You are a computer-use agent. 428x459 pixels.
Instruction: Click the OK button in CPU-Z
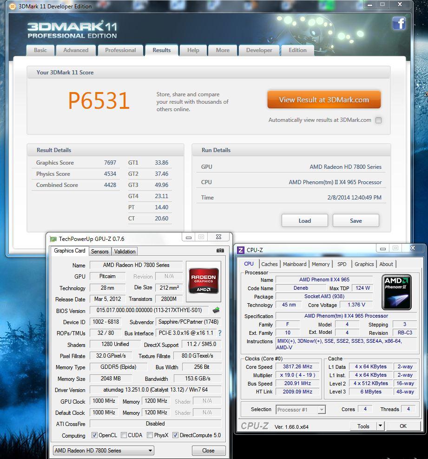click(x=403, y=426)
